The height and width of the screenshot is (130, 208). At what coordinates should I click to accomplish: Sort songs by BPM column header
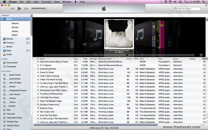136,59
